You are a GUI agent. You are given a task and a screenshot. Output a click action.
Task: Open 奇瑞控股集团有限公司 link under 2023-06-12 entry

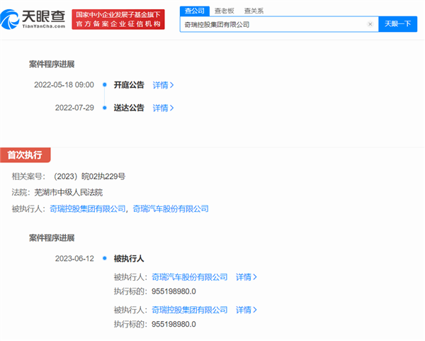pos(189,310)
